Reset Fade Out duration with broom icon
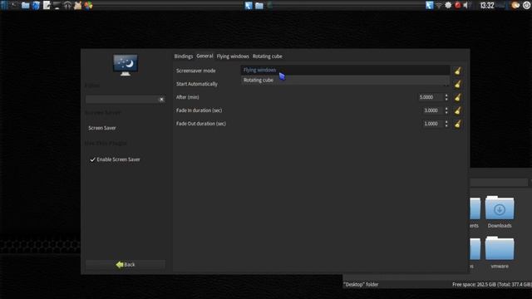The height and width of the screenshot is (299, 532). [458, 124]
